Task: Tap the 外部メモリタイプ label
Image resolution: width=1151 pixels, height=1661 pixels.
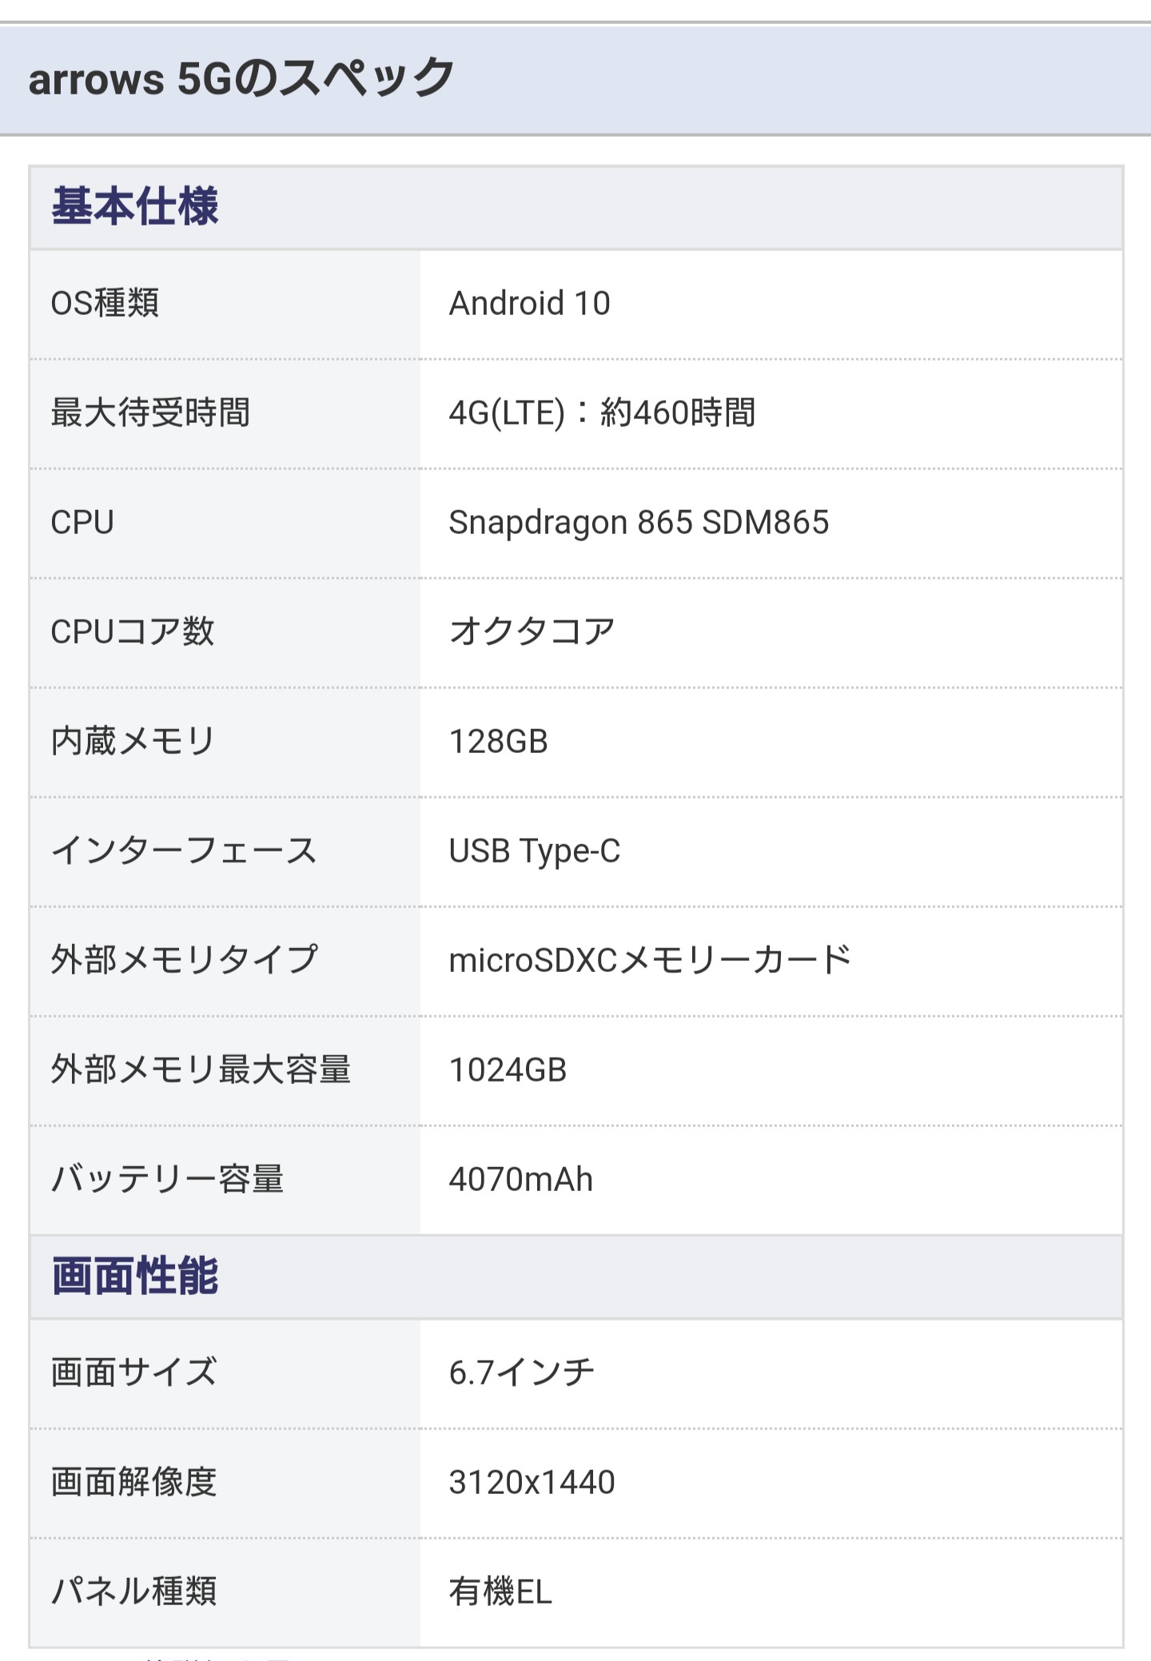Action: (x=184, y=960)
